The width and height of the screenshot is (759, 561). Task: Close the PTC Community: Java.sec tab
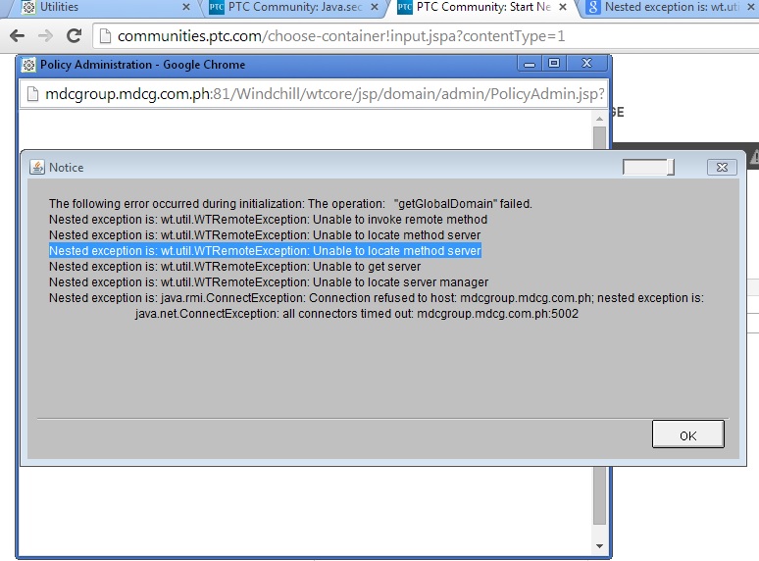click(x=375, y=7)
